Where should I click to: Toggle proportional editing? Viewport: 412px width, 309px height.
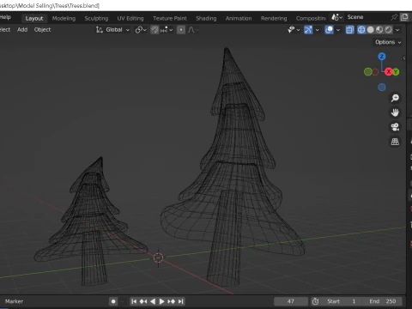tap(181, 30)
